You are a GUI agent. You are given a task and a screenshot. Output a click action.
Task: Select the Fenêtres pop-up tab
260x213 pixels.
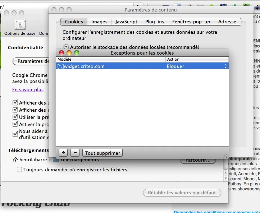(x=191, y=22)
